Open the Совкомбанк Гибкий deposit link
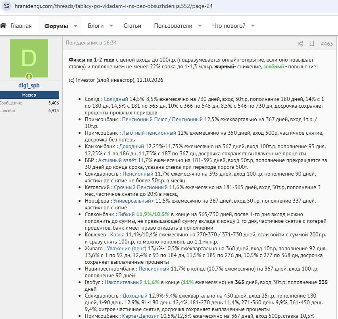This screenshot has width=338, height=319. click(126, 214)
